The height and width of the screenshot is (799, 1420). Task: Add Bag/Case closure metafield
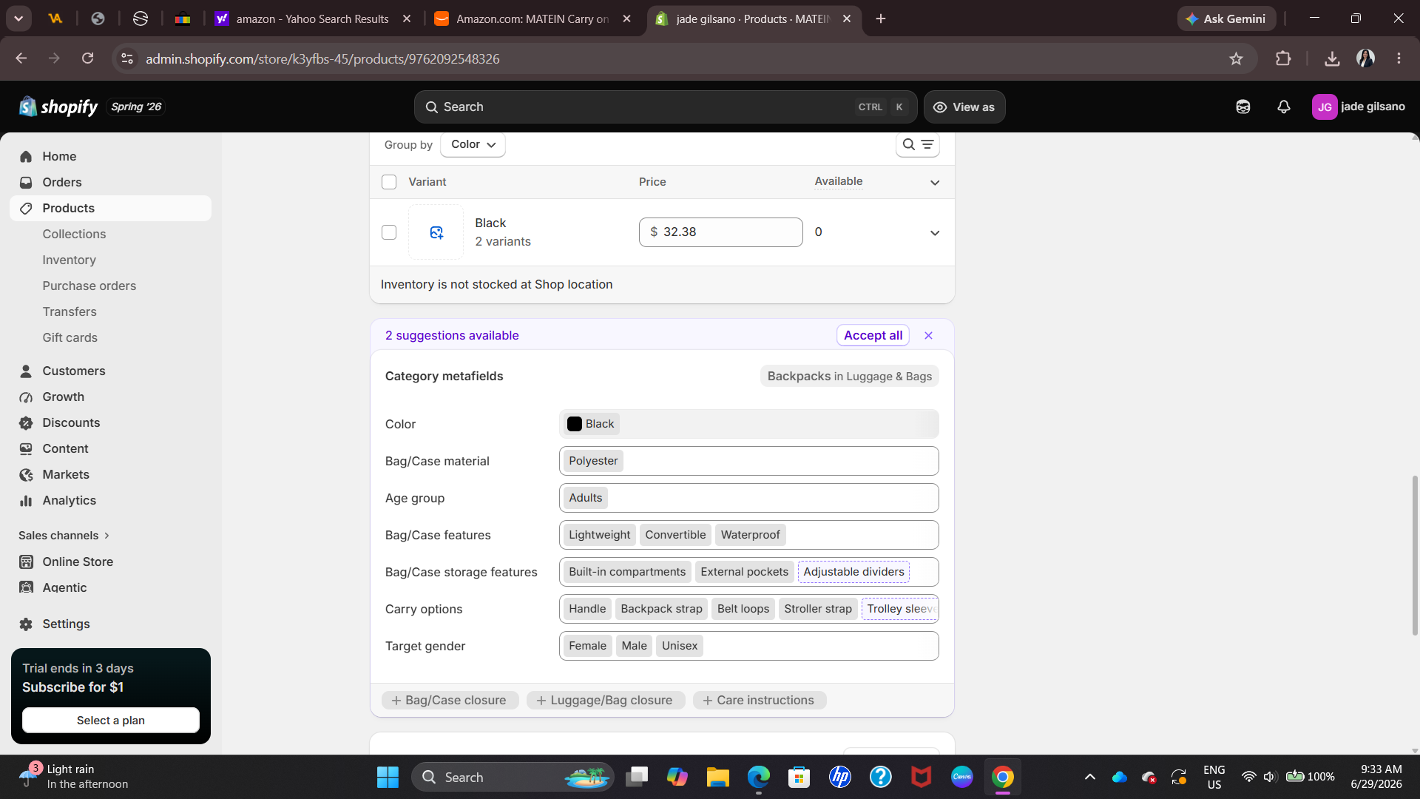tap(450, 700)
